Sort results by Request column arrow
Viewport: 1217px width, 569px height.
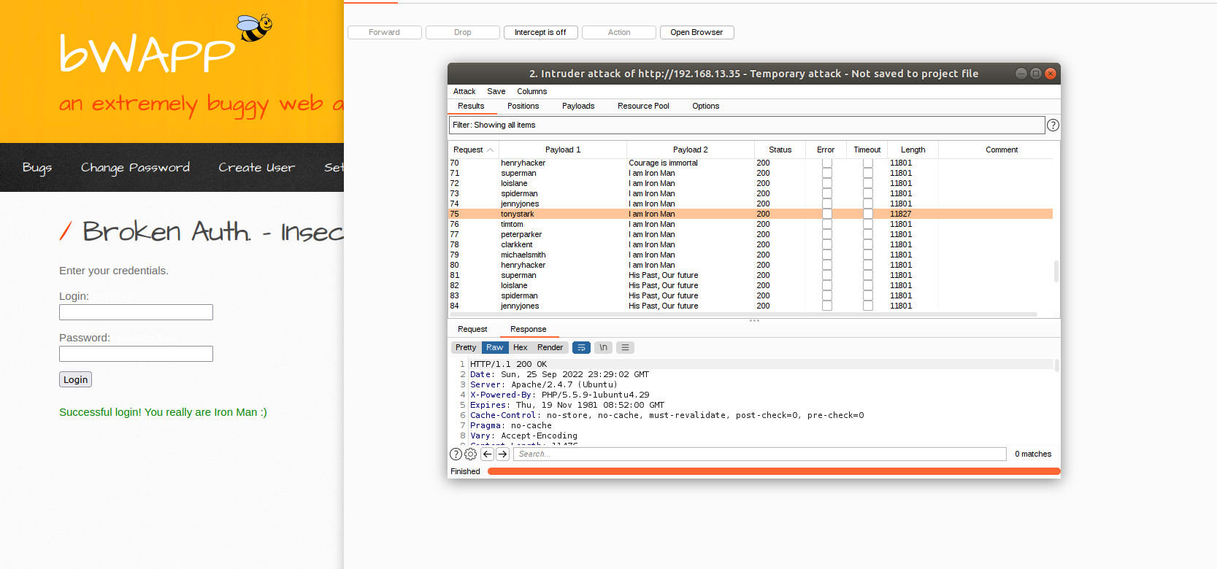pyautogui.click(x=491, y=150)
